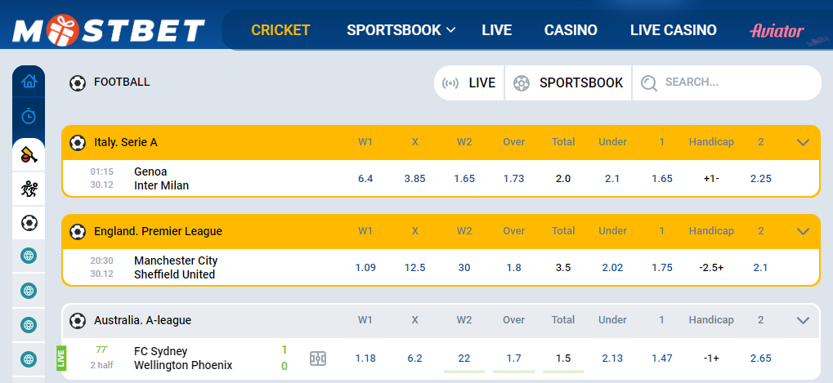Click the home icon in the sidebar

pyautogui.click(x=29, y=81)
